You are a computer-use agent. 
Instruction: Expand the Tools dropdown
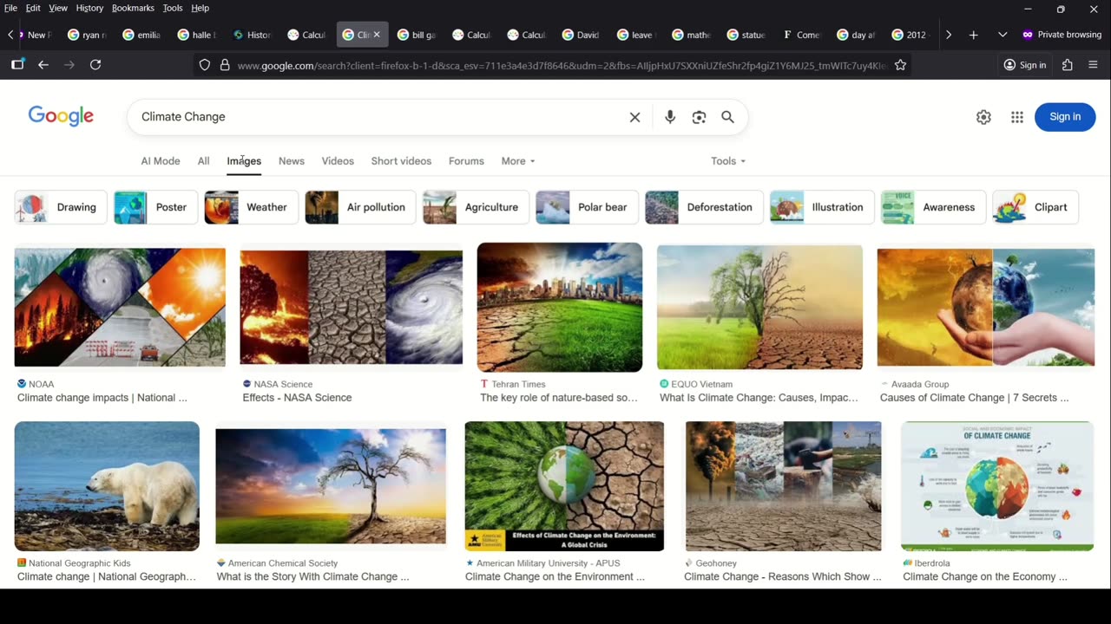pos(728,161)
